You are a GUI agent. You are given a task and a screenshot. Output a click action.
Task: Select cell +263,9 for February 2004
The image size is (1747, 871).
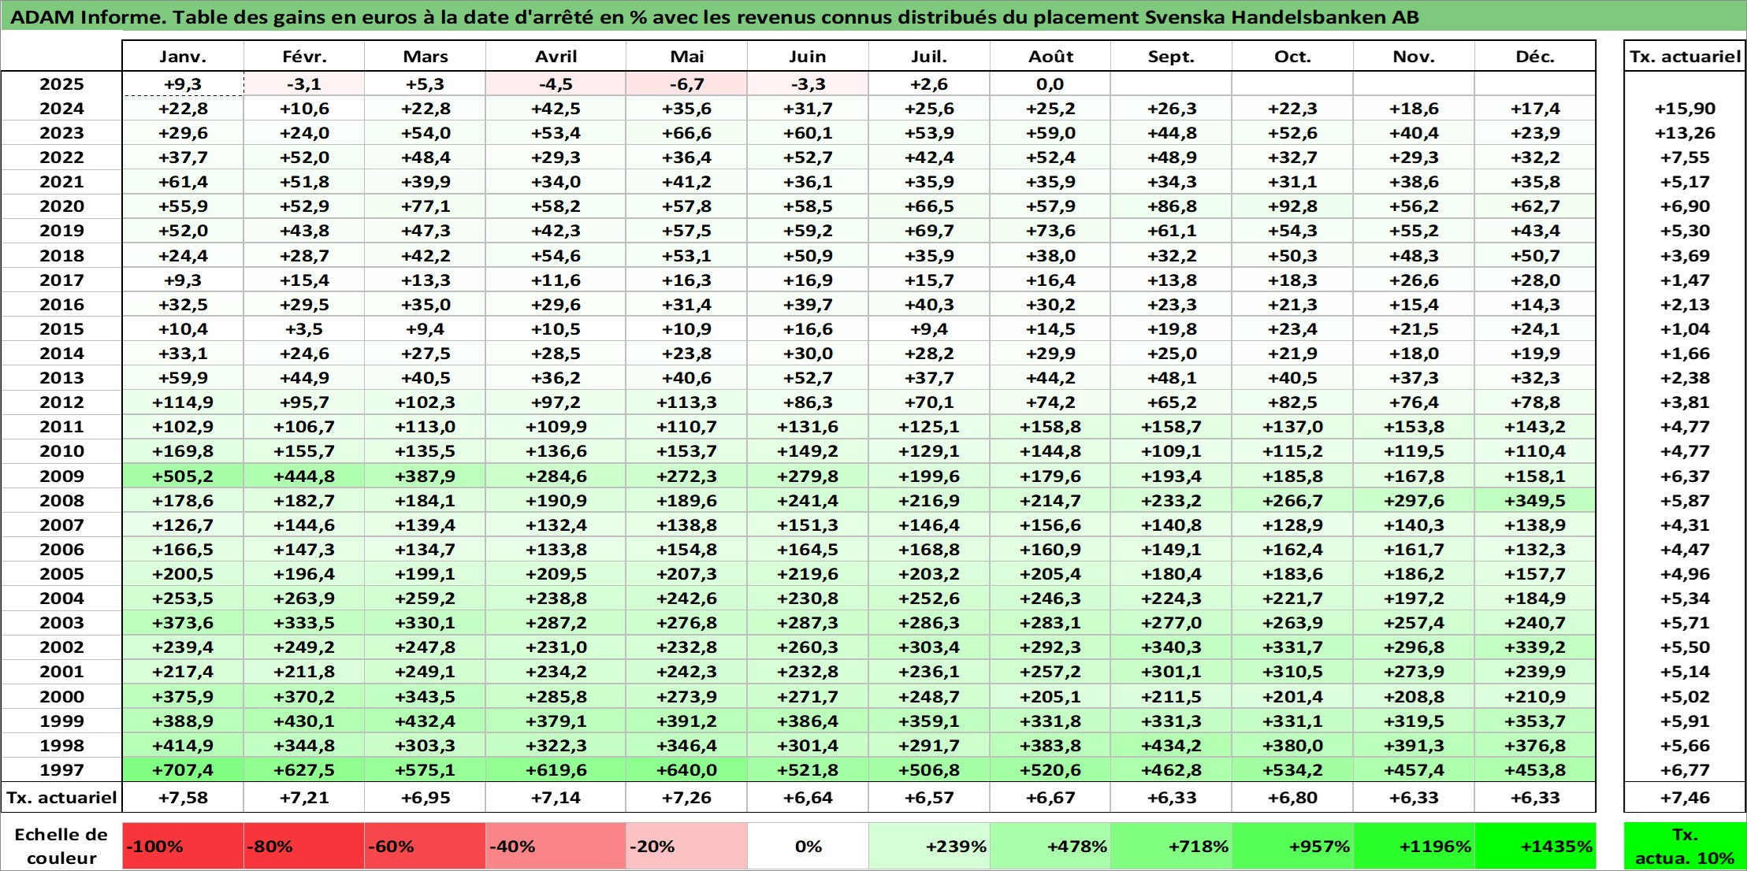(x=304, y=598)
